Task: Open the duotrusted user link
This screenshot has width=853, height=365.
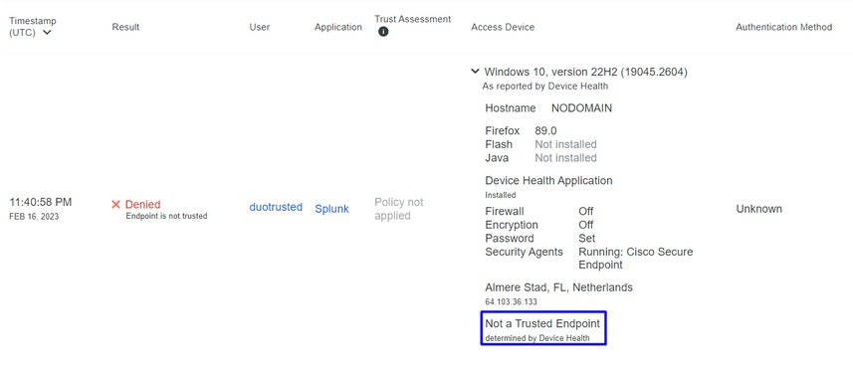Action: [276, 207]
